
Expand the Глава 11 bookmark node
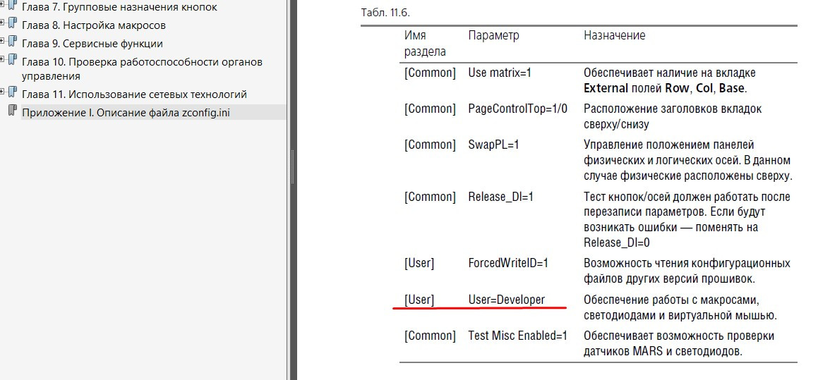pyautogui.click(x=2, y=91)
